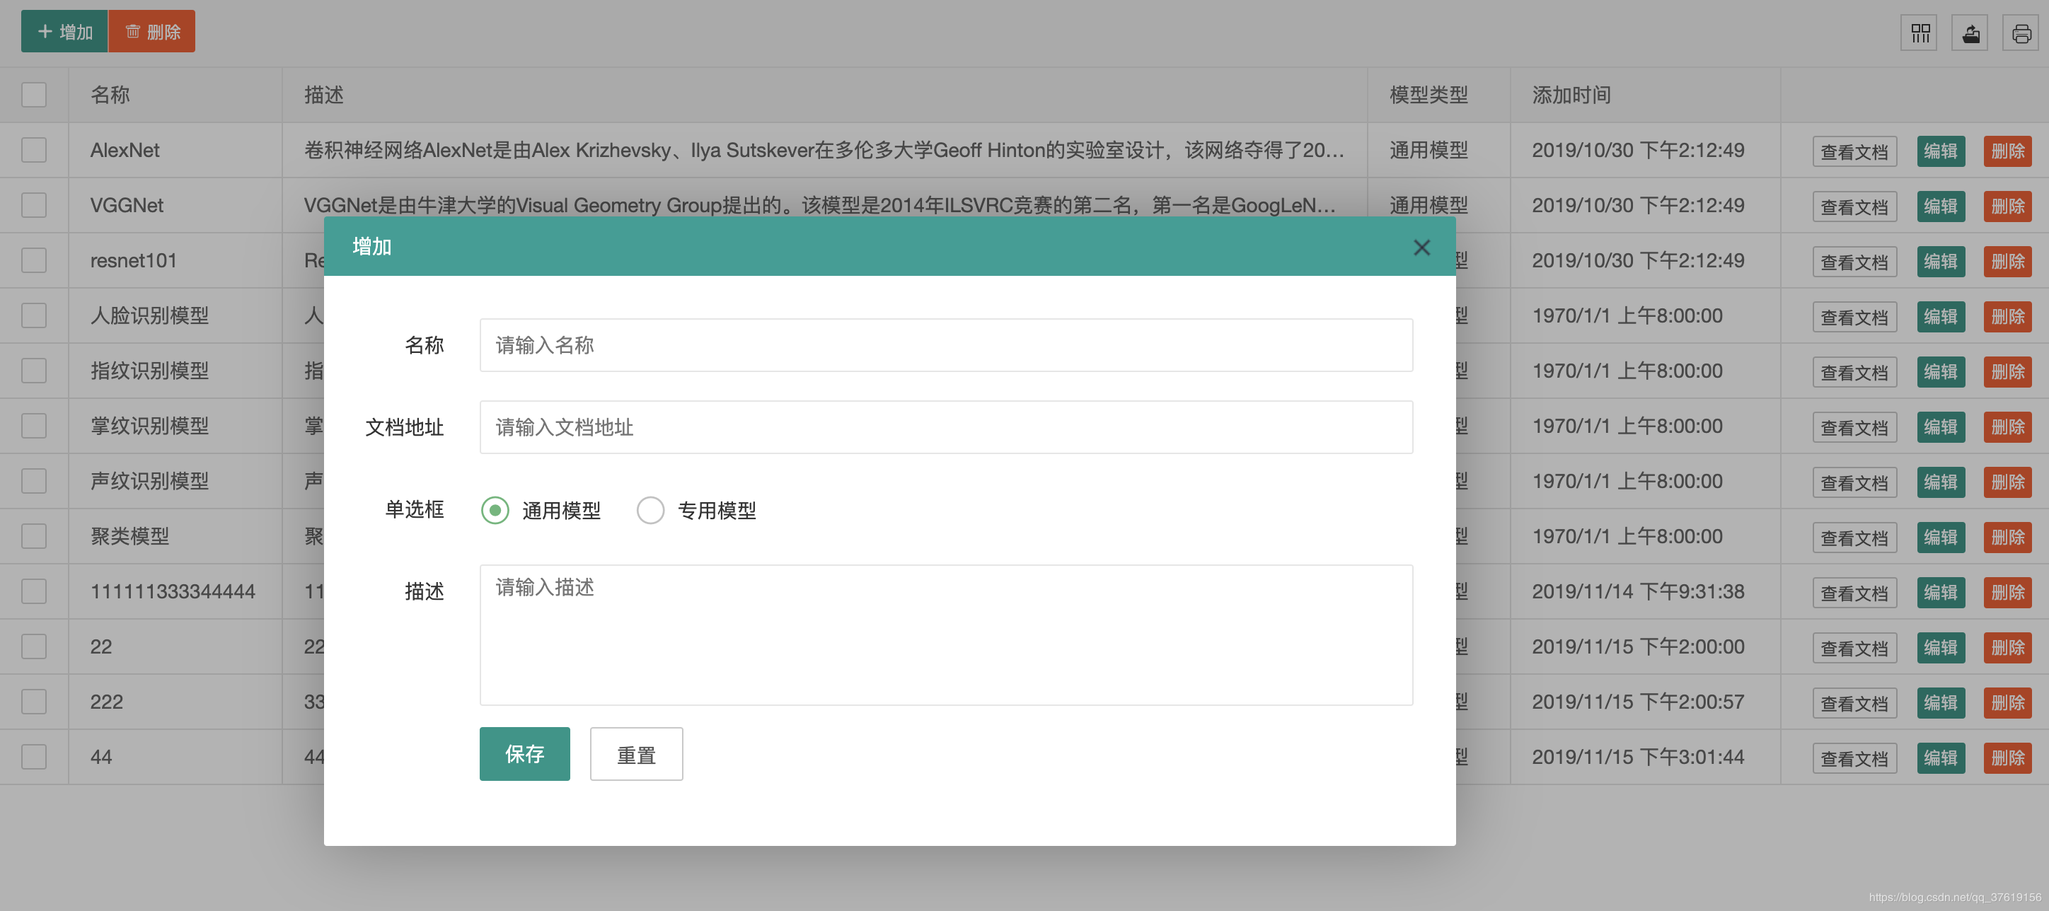Click 编辑 on the VGGNet row

click(x=1940, y=207)
